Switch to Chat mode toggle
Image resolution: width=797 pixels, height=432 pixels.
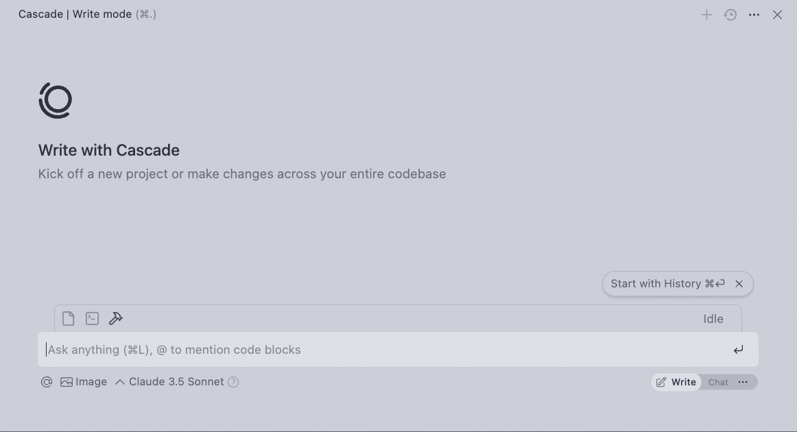pos(718,382)
